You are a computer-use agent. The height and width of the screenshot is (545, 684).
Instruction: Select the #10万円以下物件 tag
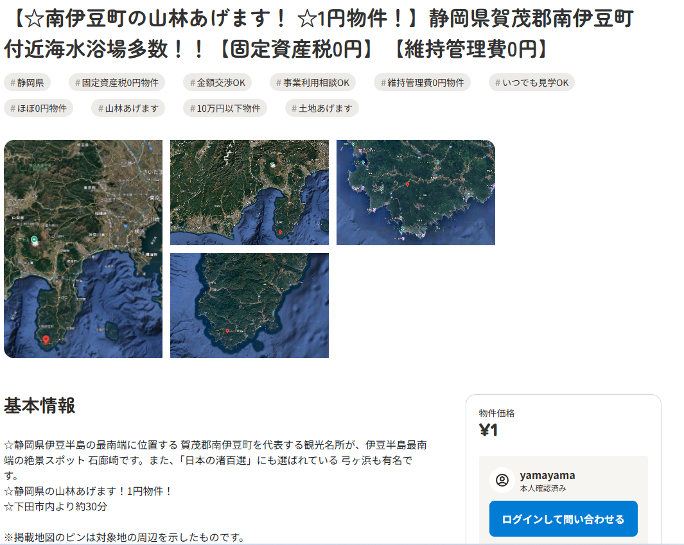(x=225, y=108)
